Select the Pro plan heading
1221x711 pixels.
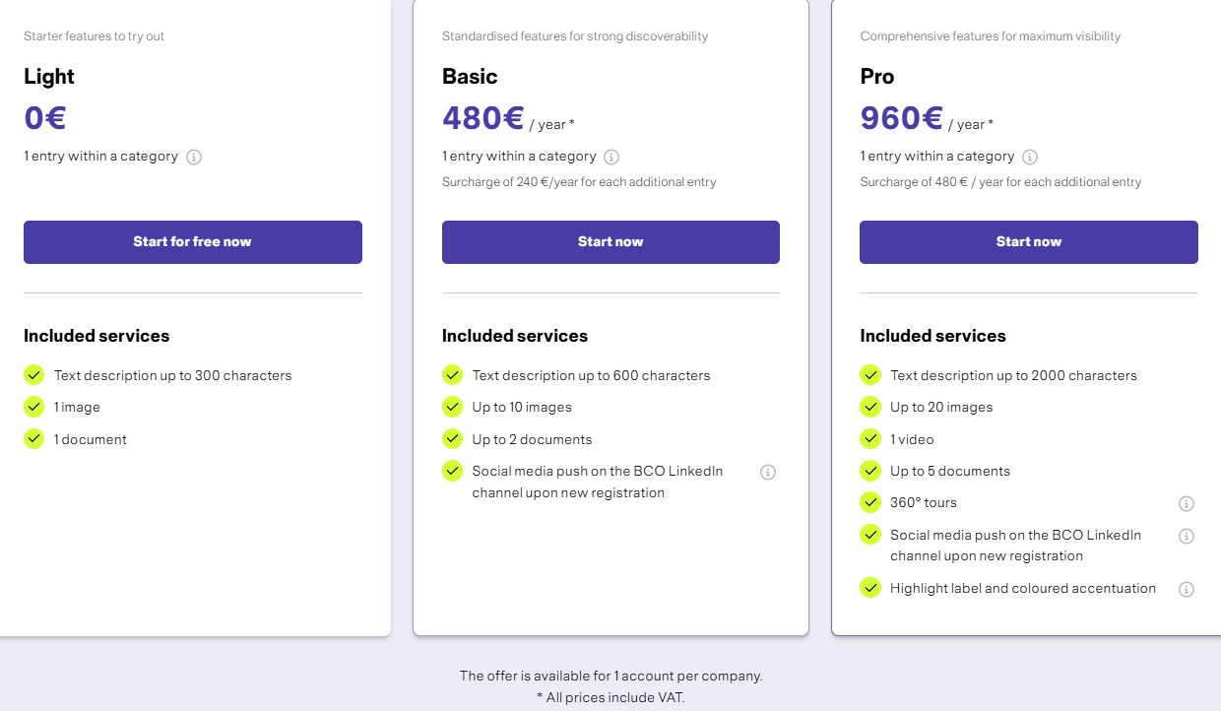point(876,76)
